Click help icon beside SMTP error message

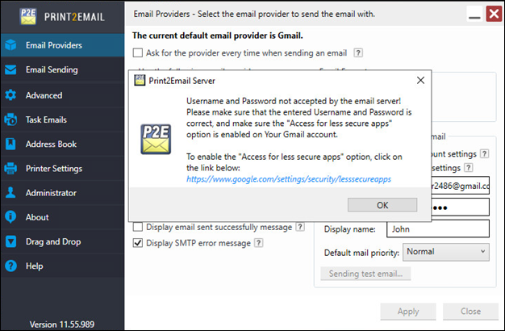(x=259, y=243)
